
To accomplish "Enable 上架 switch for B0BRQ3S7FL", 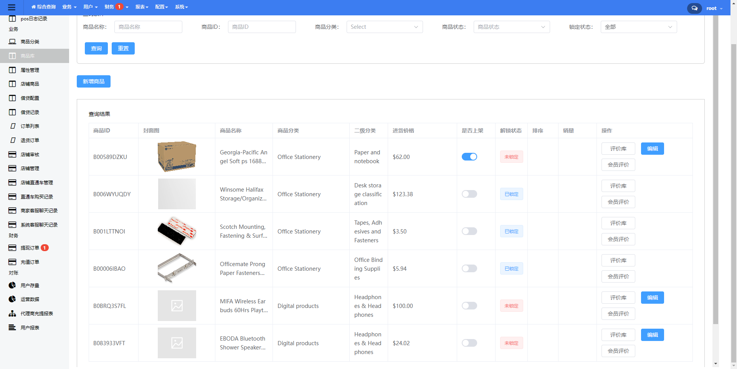I will (x=469, y=306).
